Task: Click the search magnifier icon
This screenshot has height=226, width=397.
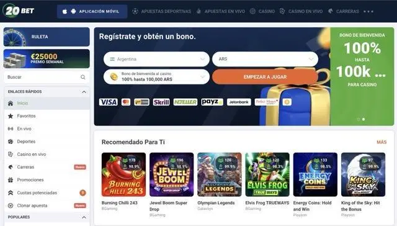Action: tap(83, 77)
